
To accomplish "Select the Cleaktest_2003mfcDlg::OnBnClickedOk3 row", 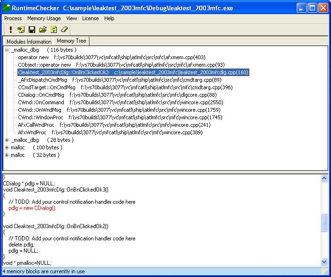I will click(x=133, y=72).
